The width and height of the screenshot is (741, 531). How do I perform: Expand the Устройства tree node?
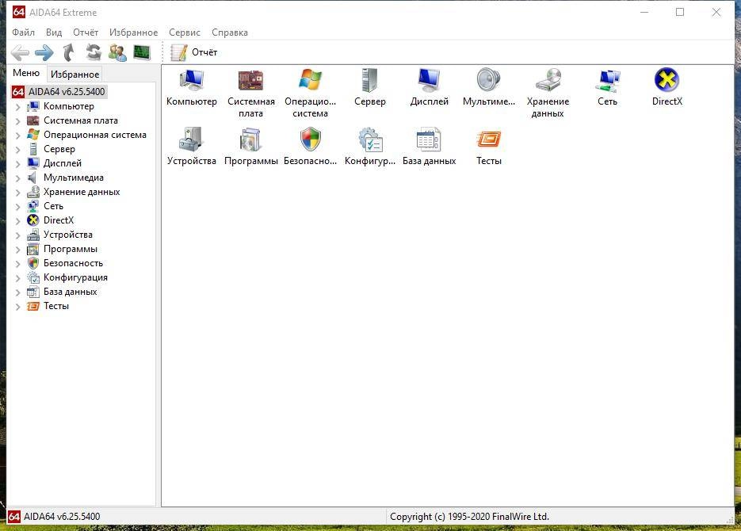[x=18, y=235]
